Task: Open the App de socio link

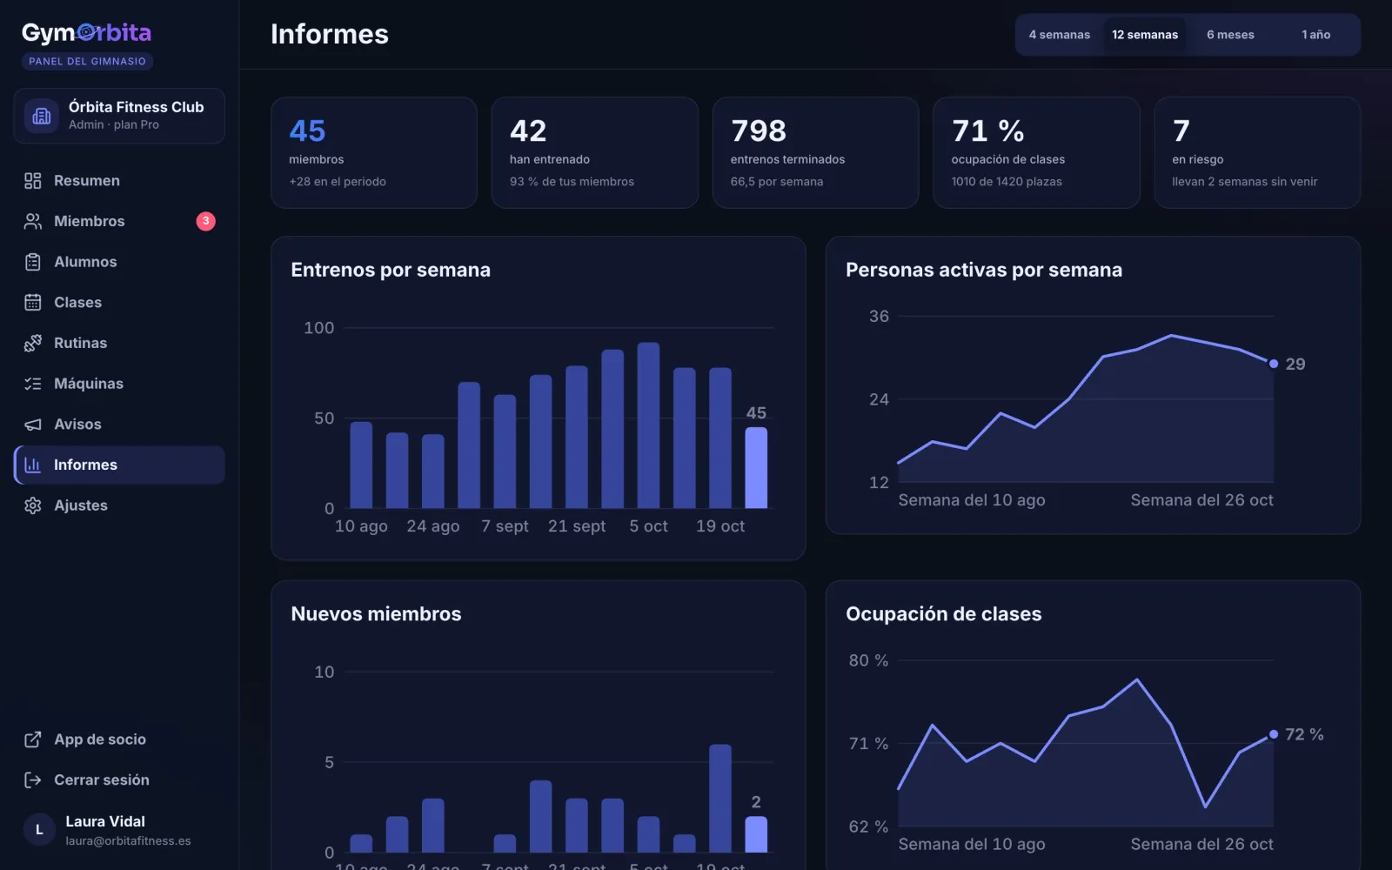Action: tap(119, 739)
